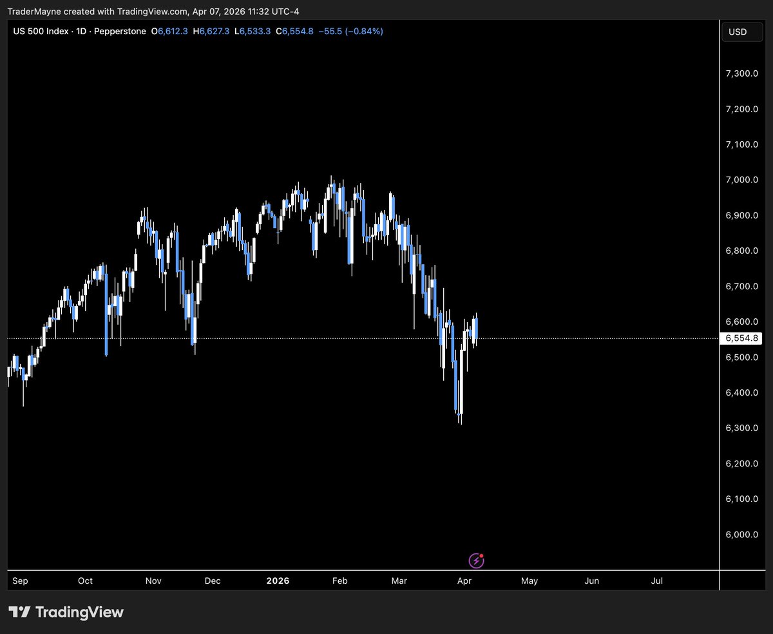
Task: Click the Feb label on time axis
Action: coord(339,581)
